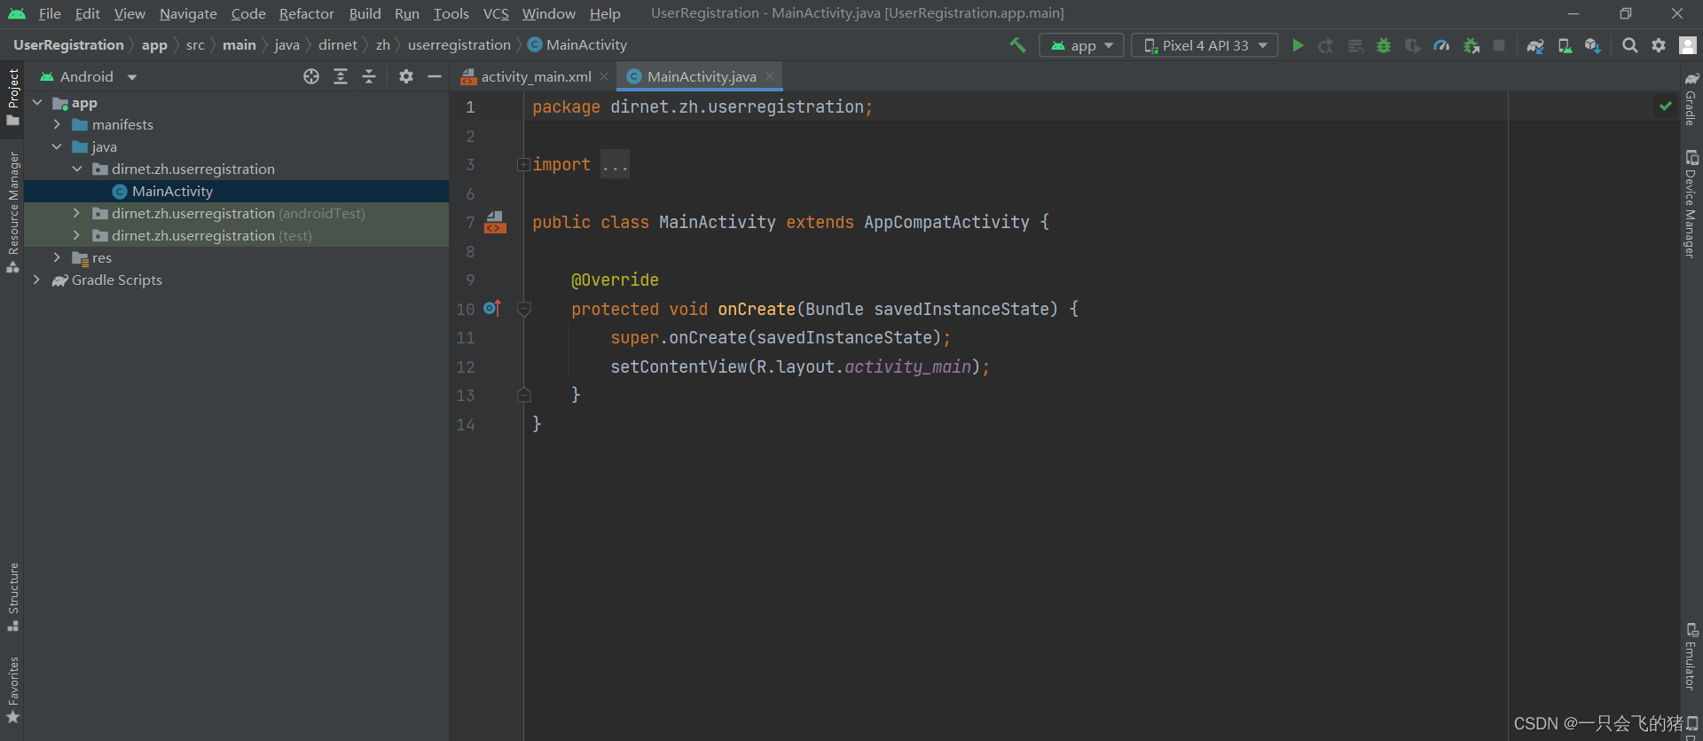1703x741 pixels.
Task: Click the overriding method gutter icon at line 10
Action: point(492,308)
